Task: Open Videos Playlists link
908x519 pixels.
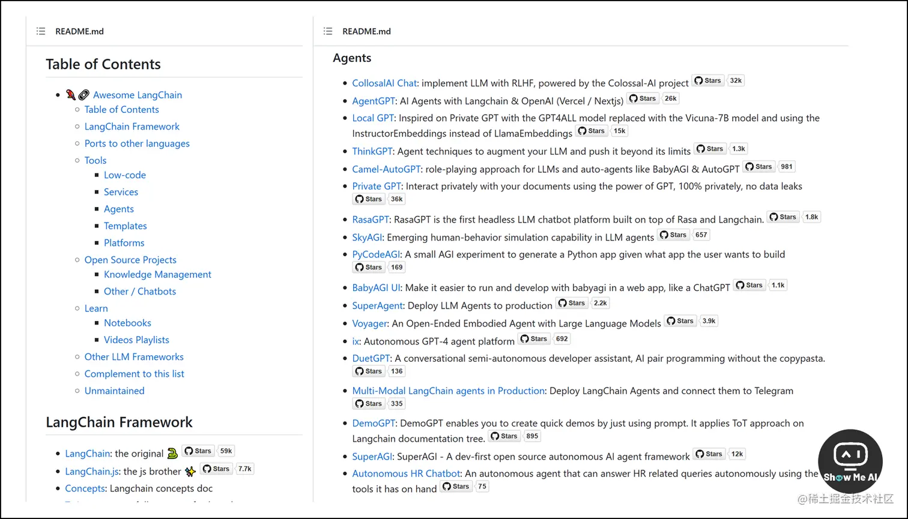Action: tap(136, 340)
